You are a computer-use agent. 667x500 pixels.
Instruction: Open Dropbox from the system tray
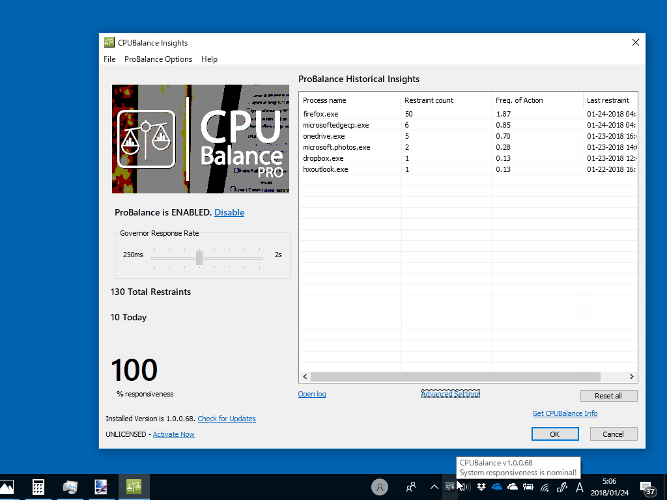(x=481, y=487)
